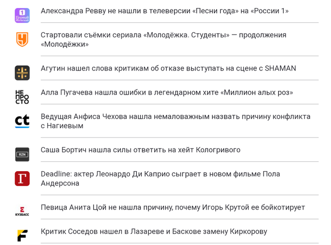This screenshot has width=331, height=245.
Task: Open the Александр Ревва «Песня года» headline
Action: pyautogui.click(x=165, y=10)
